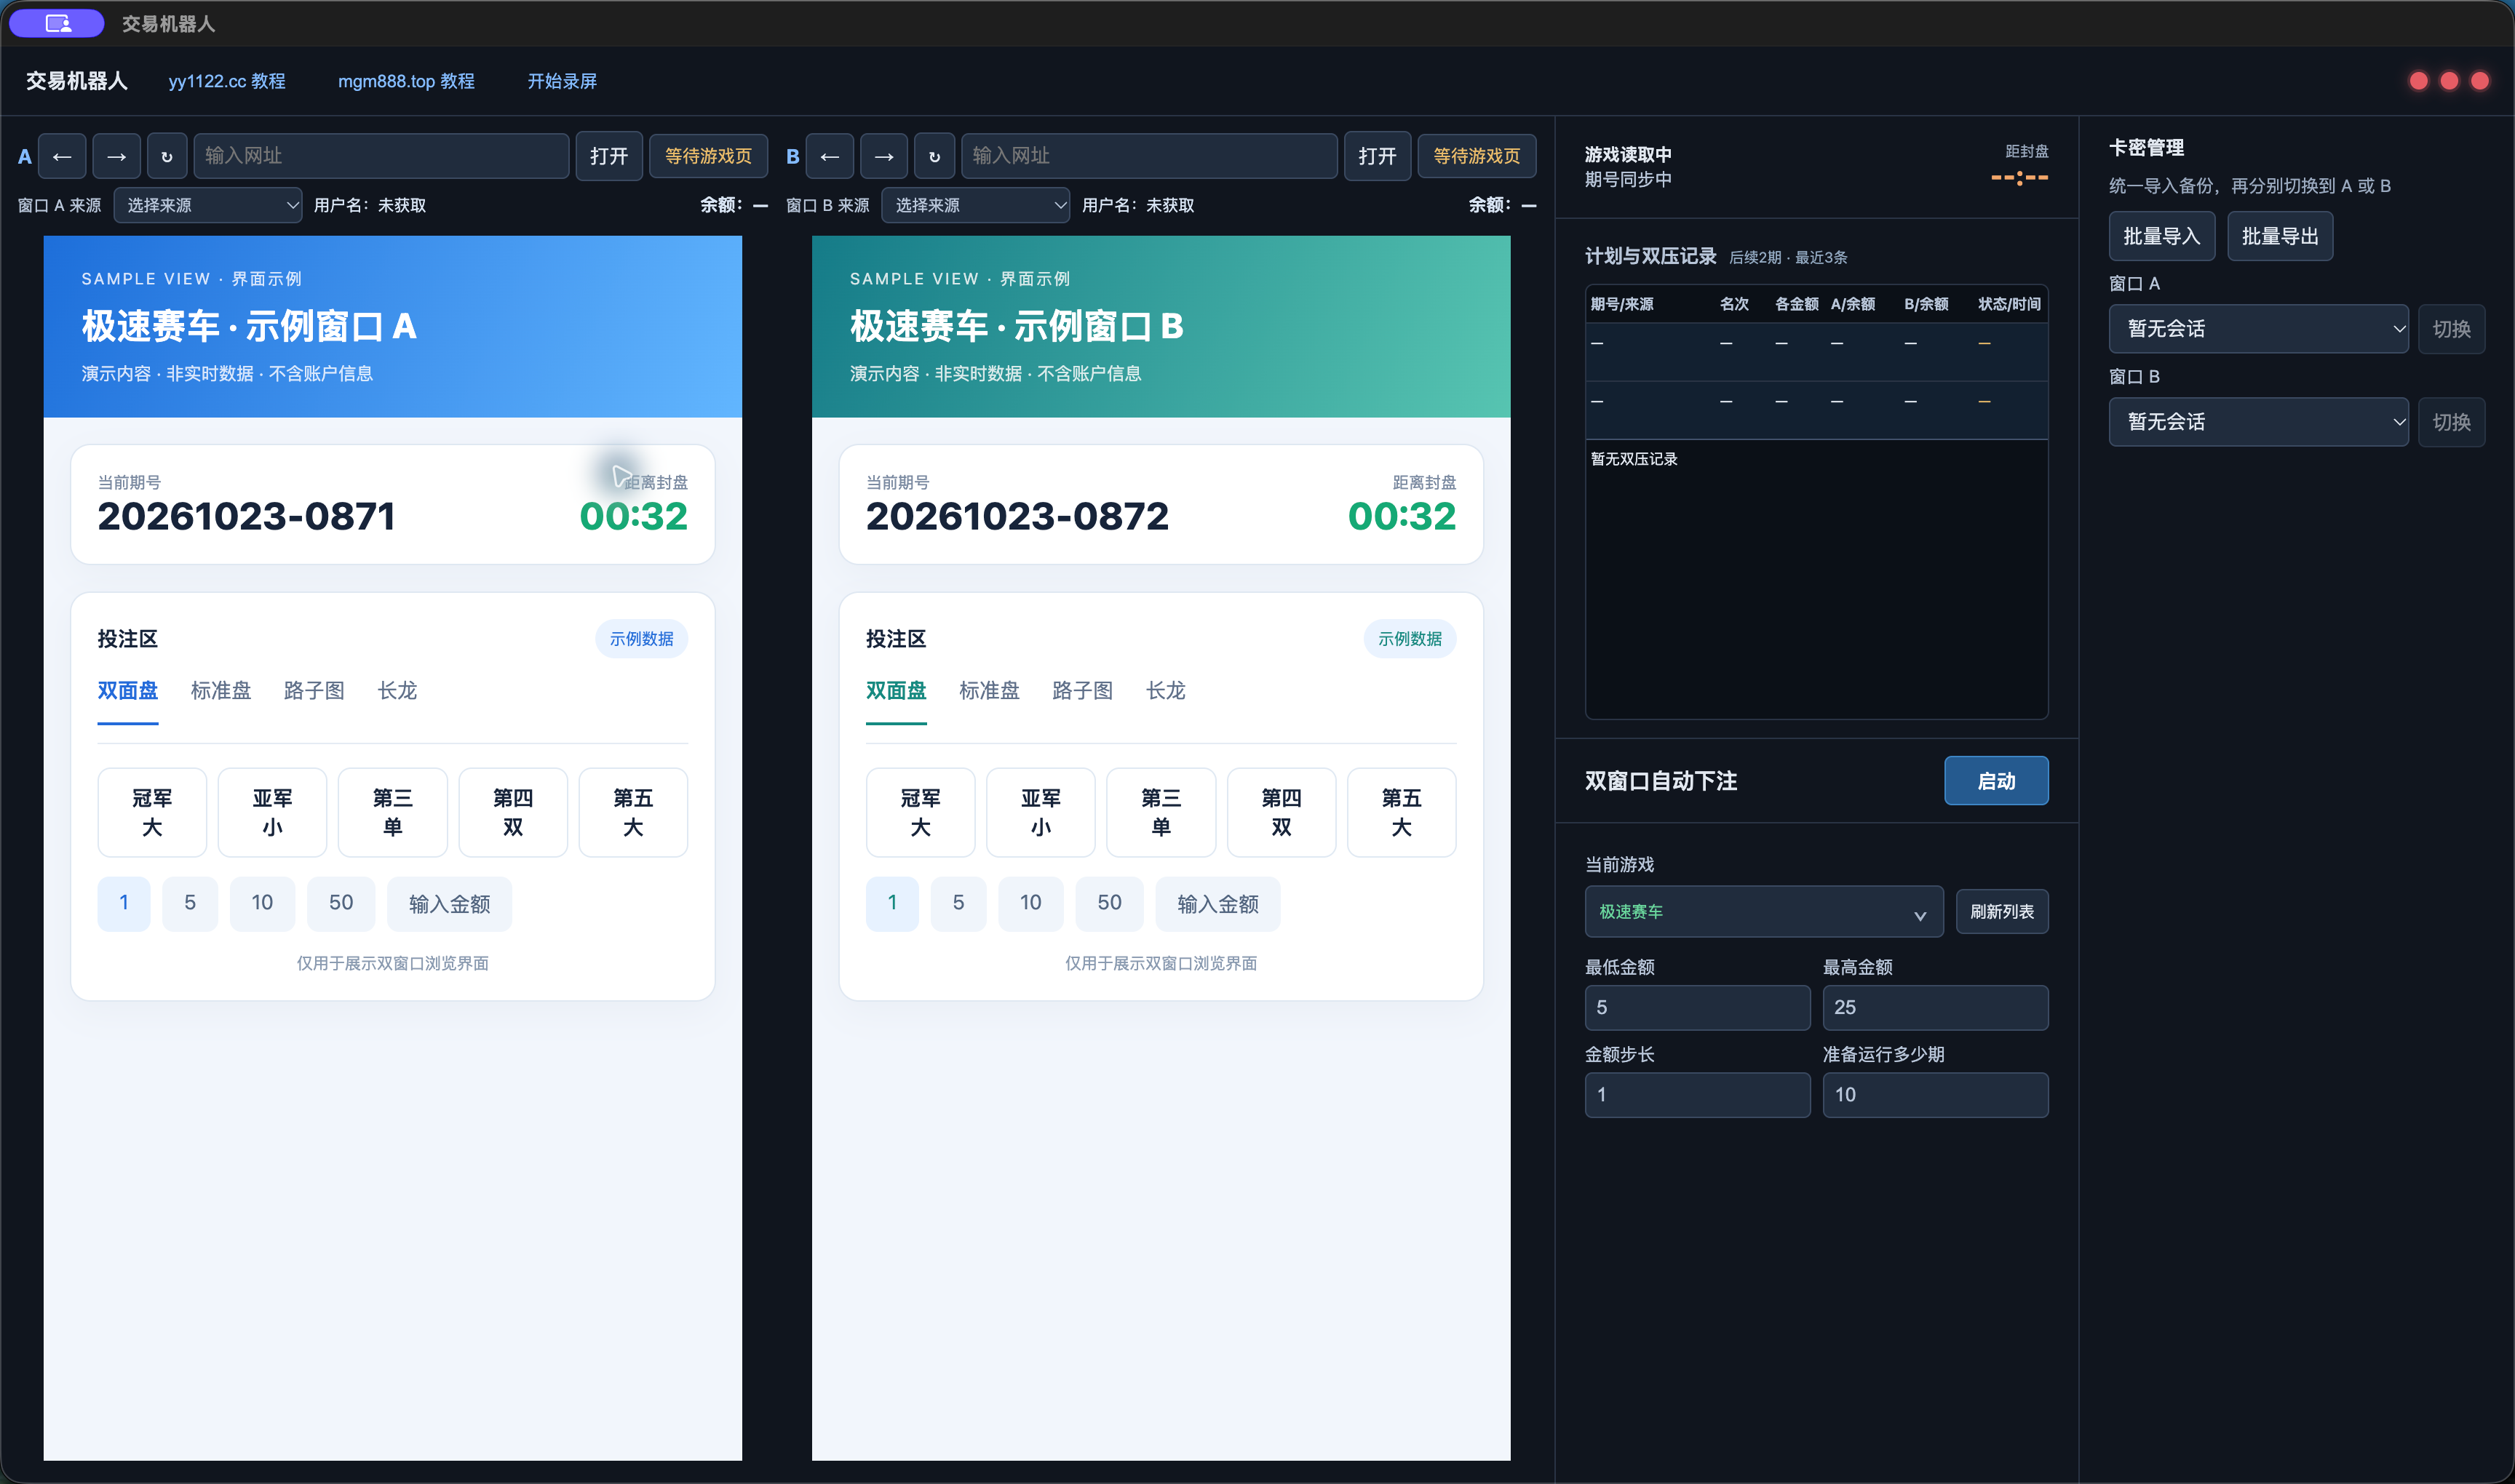Expand the 窗口 B session dropdown
The height and width of the screenshot is (1484, 2515).
coord(2258,422)
